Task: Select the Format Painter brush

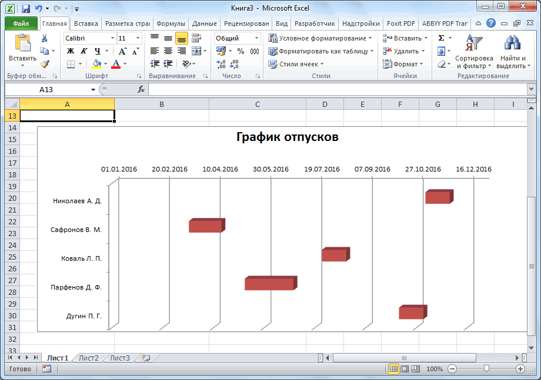Action: (x=45, y=64)
